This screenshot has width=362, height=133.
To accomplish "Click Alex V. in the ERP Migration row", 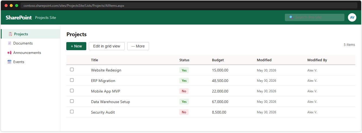I will [312, 81].
